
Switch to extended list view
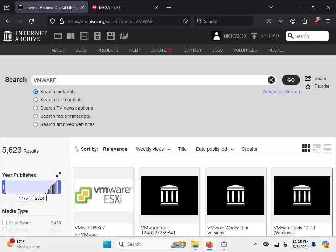[x=317, y=148]
